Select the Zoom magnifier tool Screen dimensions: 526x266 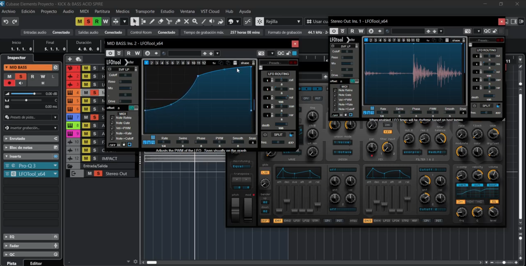195,22
